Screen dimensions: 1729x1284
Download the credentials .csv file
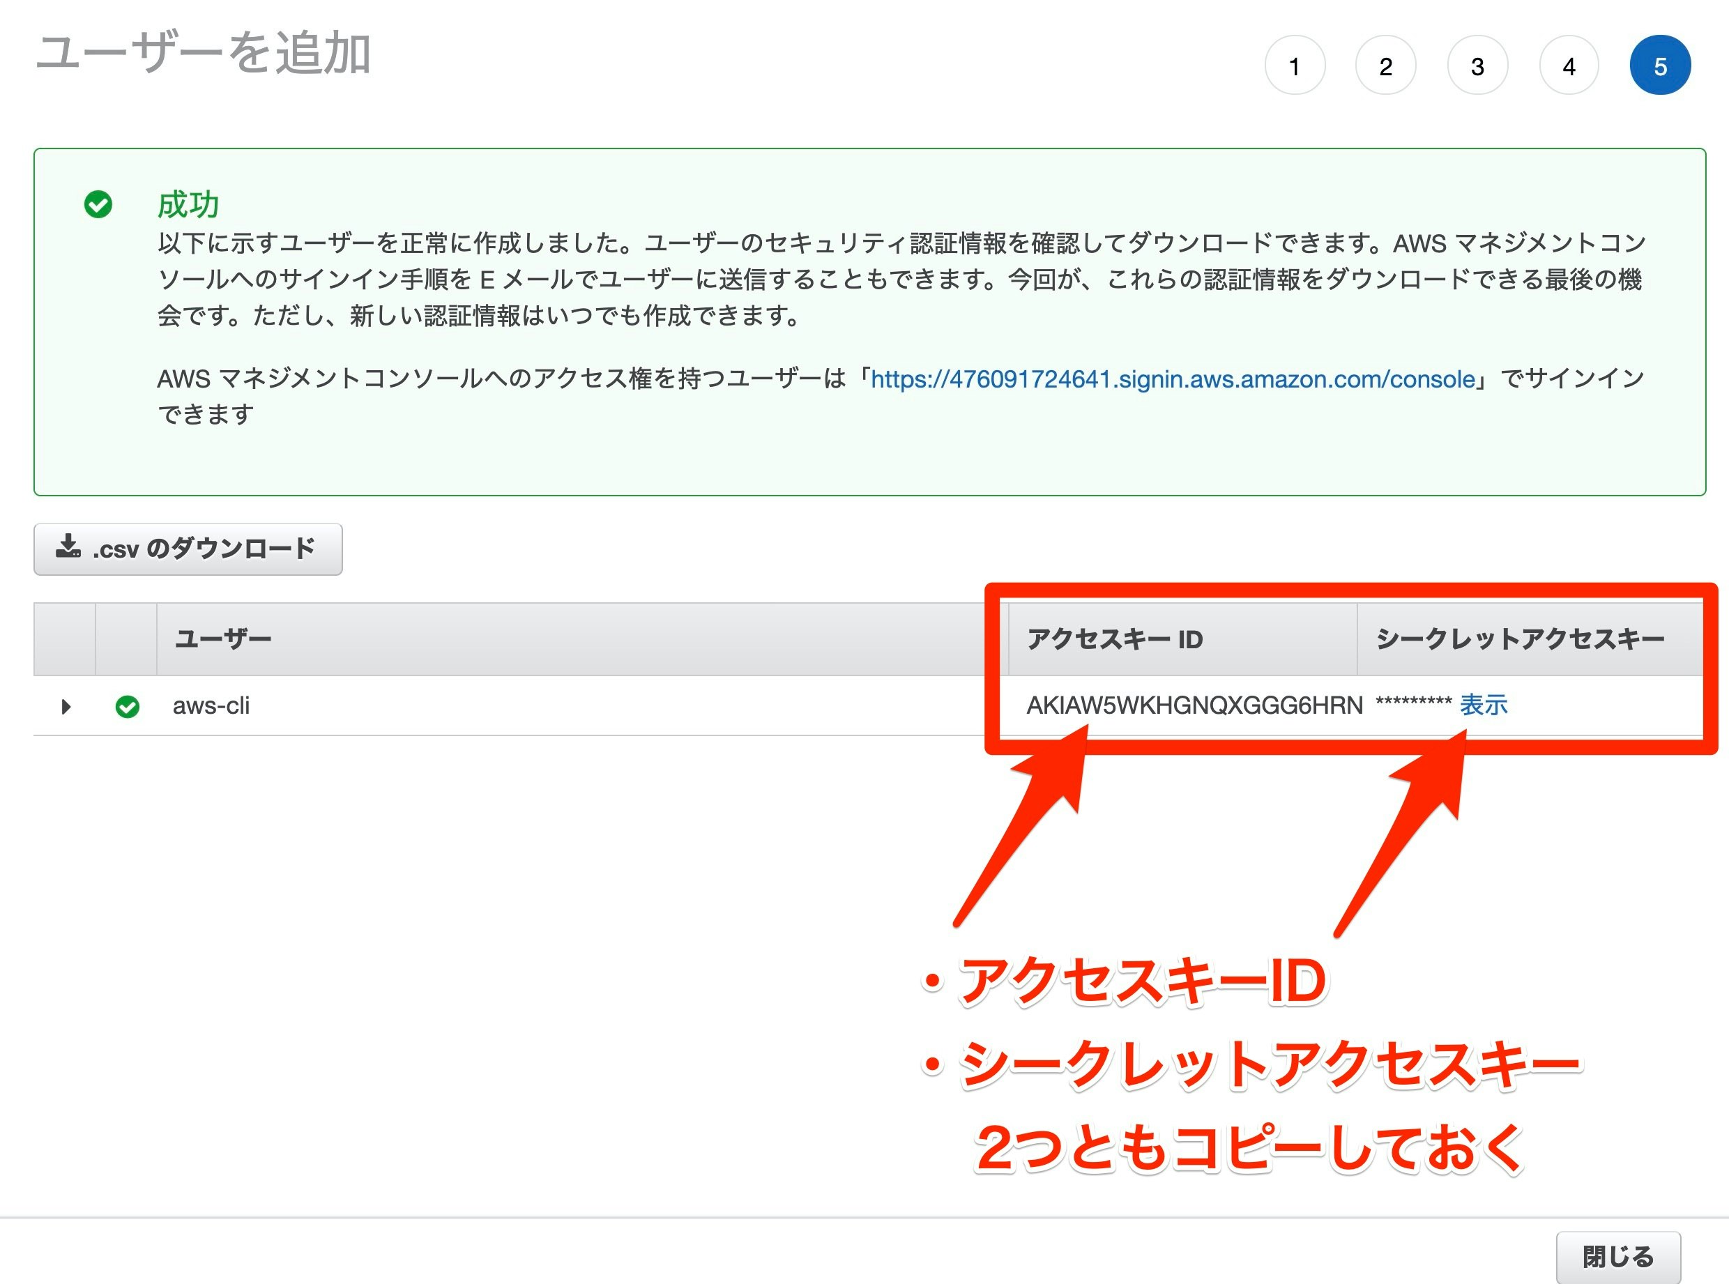pos(188,549)
